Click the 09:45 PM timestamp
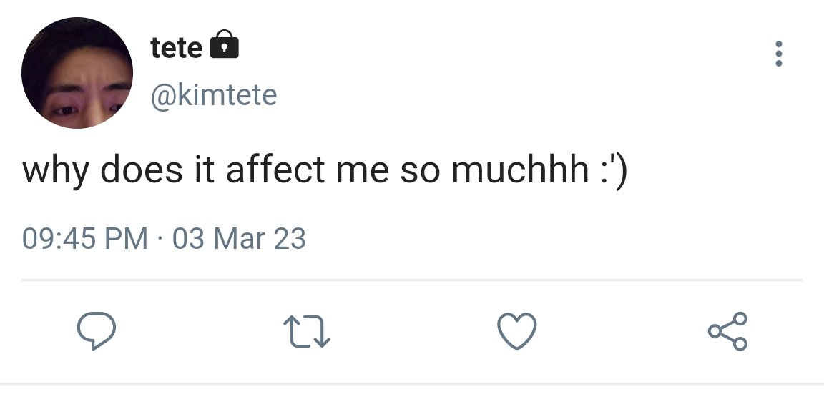Viewport: 824px width, 397px height. (x=85, y=238)
